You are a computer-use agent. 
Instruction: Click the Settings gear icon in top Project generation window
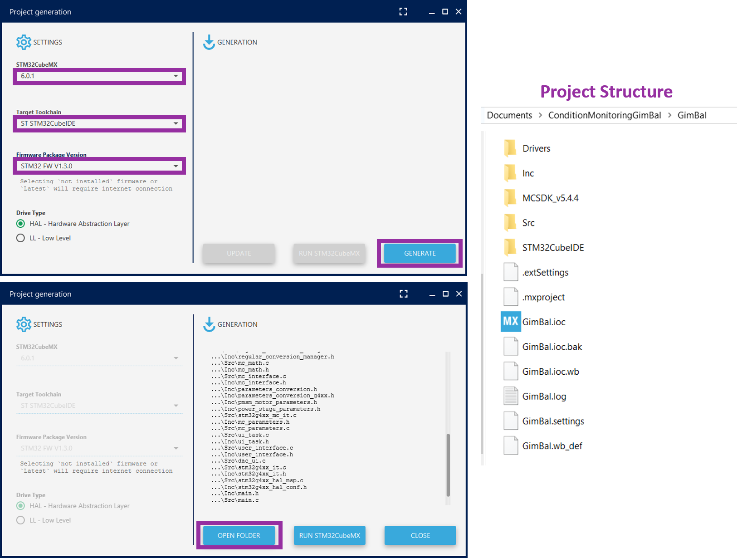pyautogui.click(x=24, y=42)
